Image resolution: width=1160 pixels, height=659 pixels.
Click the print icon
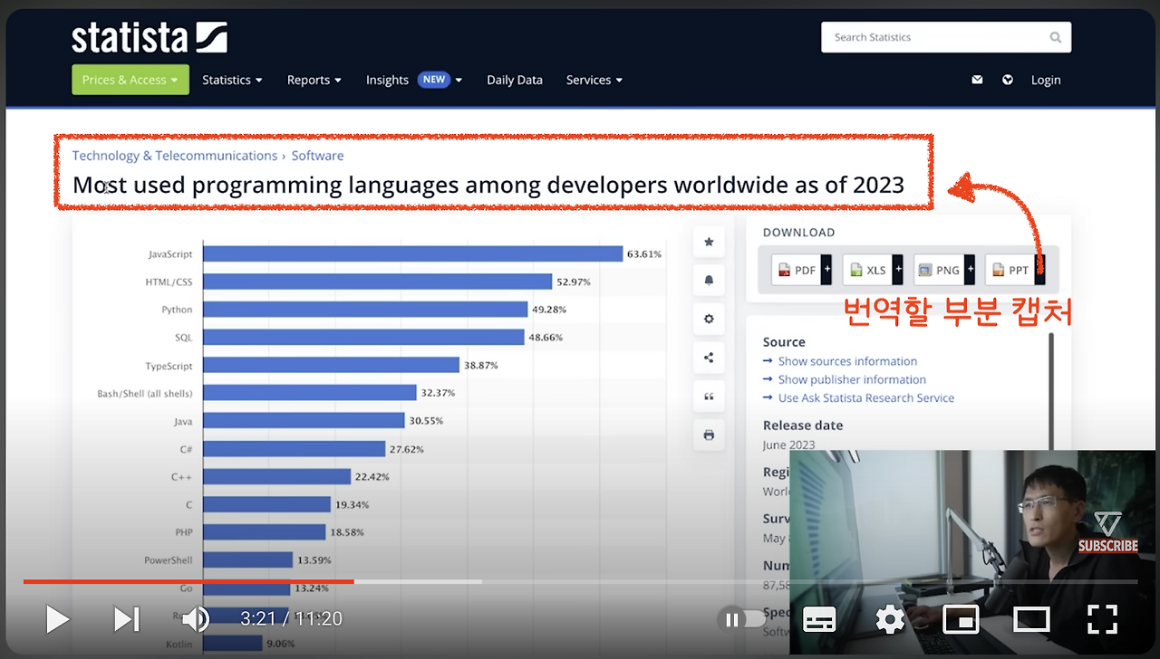point(709,435)
